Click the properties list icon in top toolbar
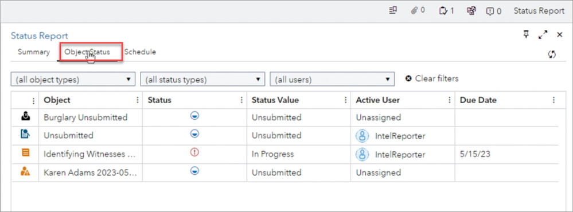573x212 pixels. (x=393, y=10)
